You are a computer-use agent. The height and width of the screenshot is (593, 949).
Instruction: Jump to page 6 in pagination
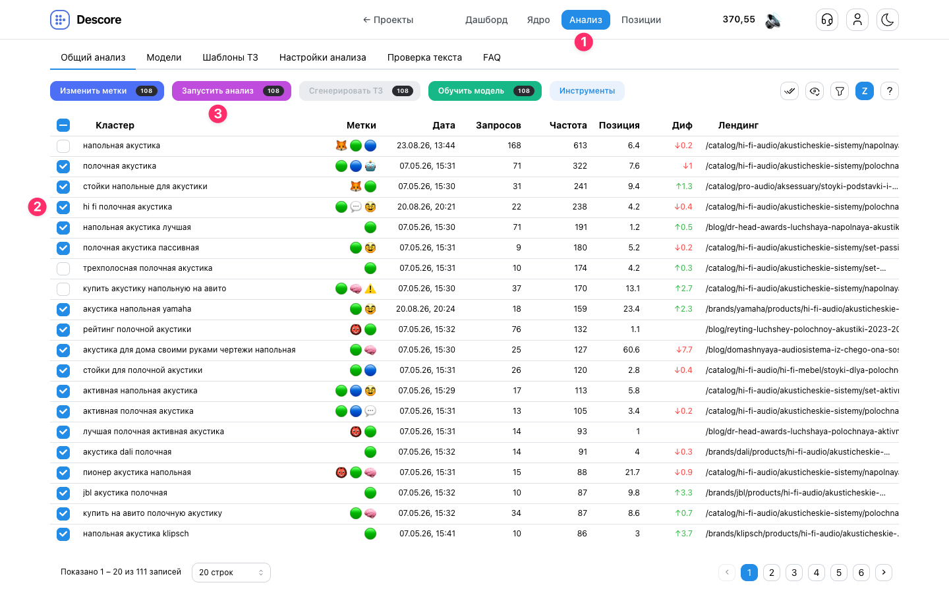click(861, 573)
